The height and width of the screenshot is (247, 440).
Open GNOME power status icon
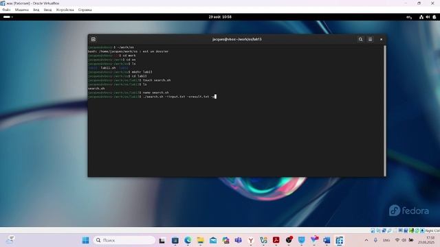(434, 17)
